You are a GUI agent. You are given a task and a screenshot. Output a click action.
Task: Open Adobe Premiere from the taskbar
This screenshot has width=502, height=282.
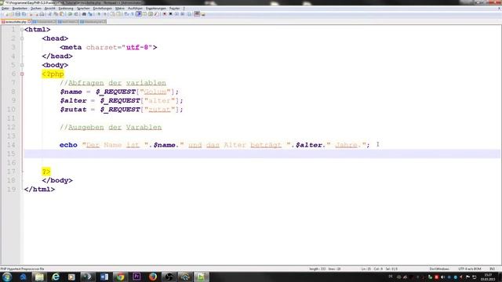coord(136,277)
